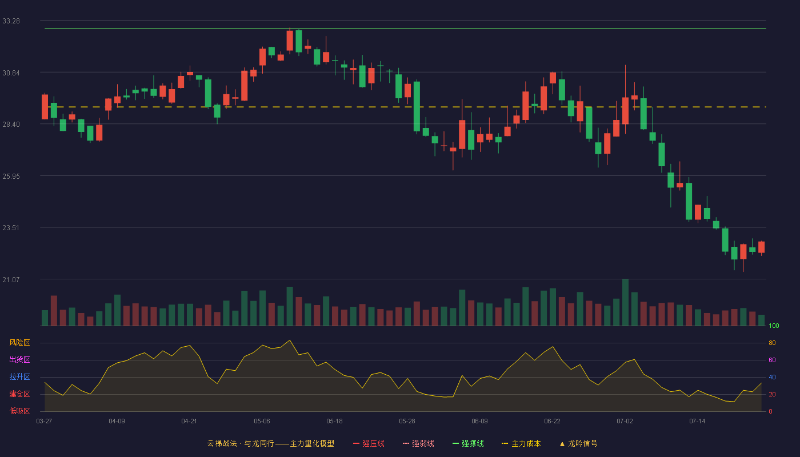Click the 07-14 date label
Image resolution: width=800 pixels, height=457 pixels.
click(x=697, y=421)
